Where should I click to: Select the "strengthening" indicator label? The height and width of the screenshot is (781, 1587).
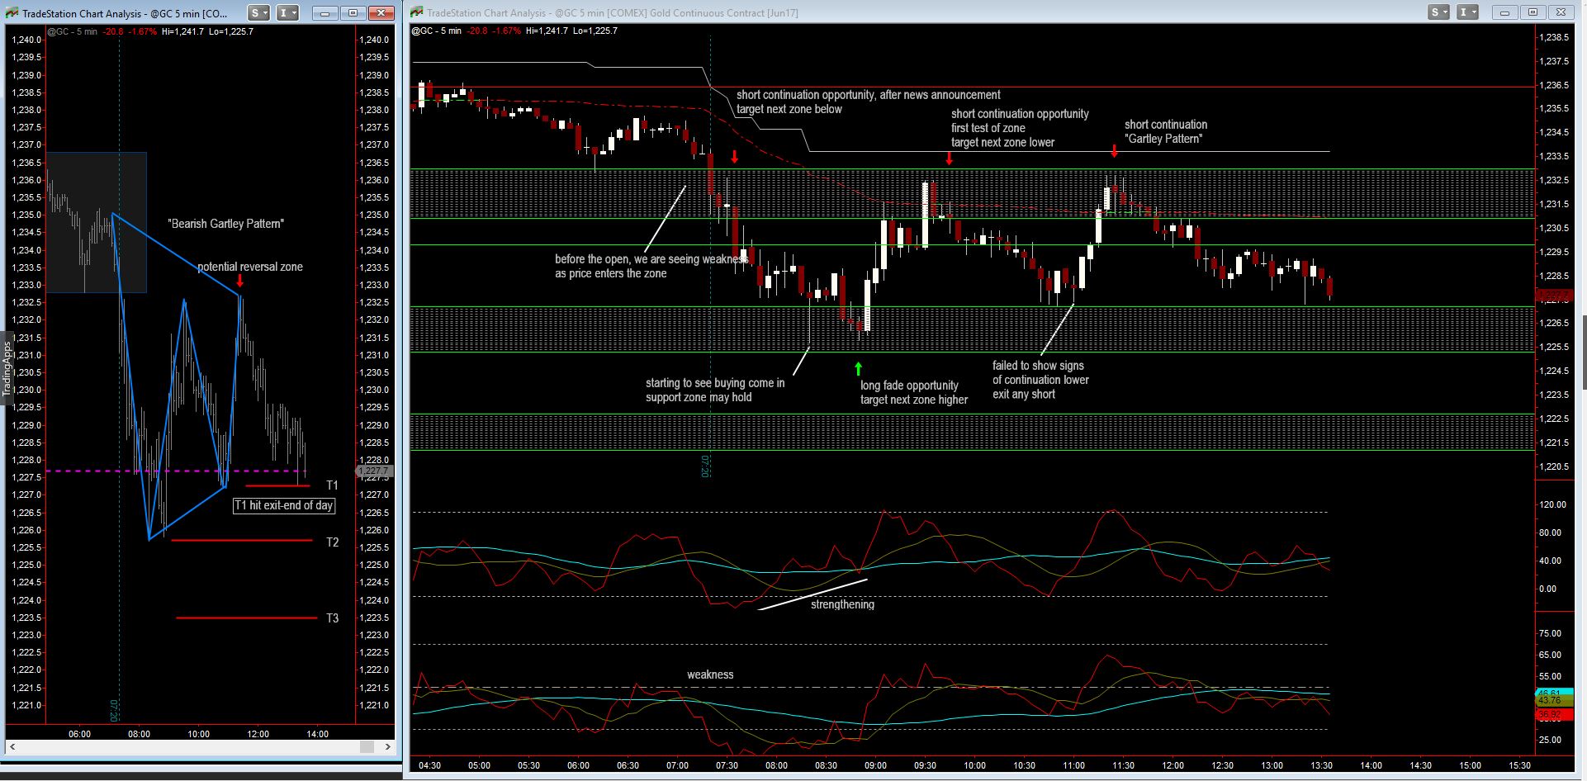[842, 604]
